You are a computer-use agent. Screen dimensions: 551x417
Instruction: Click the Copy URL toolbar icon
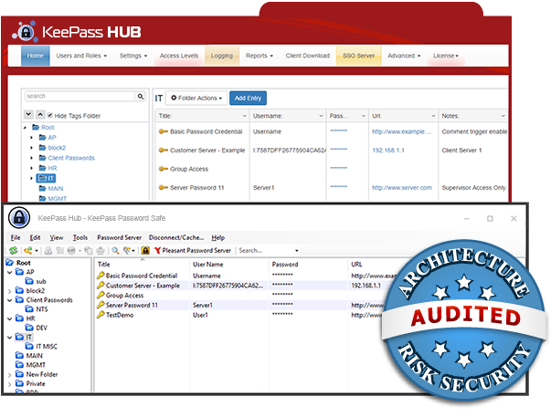[x=89, y=250]
